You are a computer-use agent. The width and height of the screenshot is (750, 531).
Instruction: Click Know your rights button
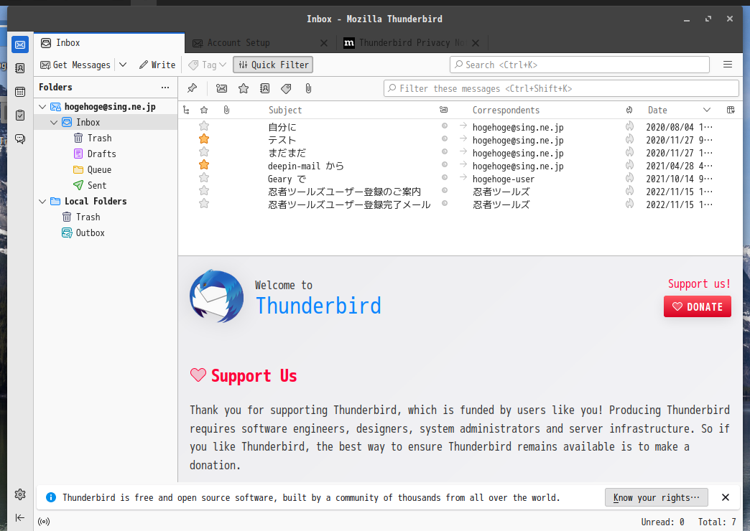coord(657,497)
